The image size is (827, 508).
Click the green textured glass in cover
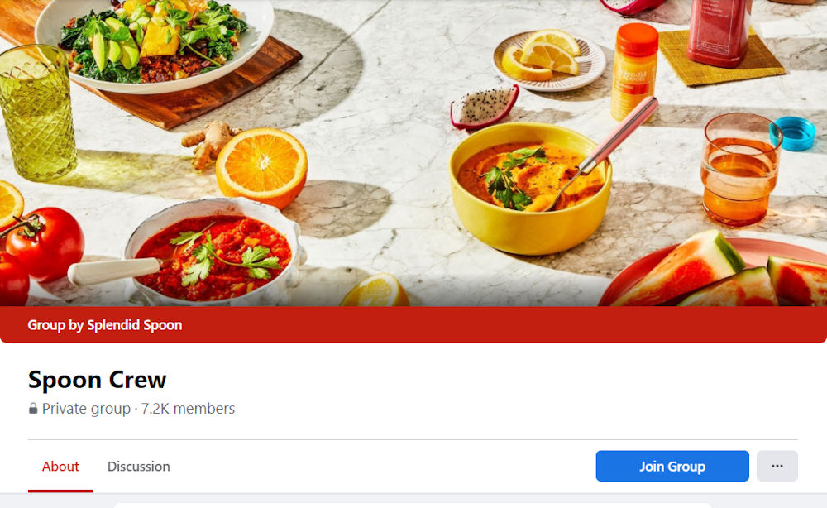[x=36, y=112]
